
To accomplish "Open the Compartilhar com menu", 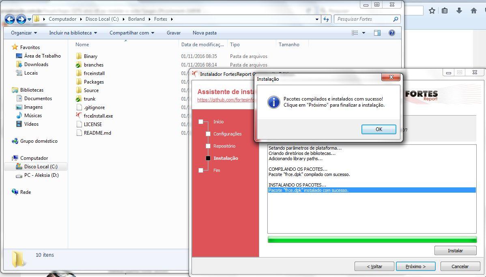I will click(x=132, y=33).
